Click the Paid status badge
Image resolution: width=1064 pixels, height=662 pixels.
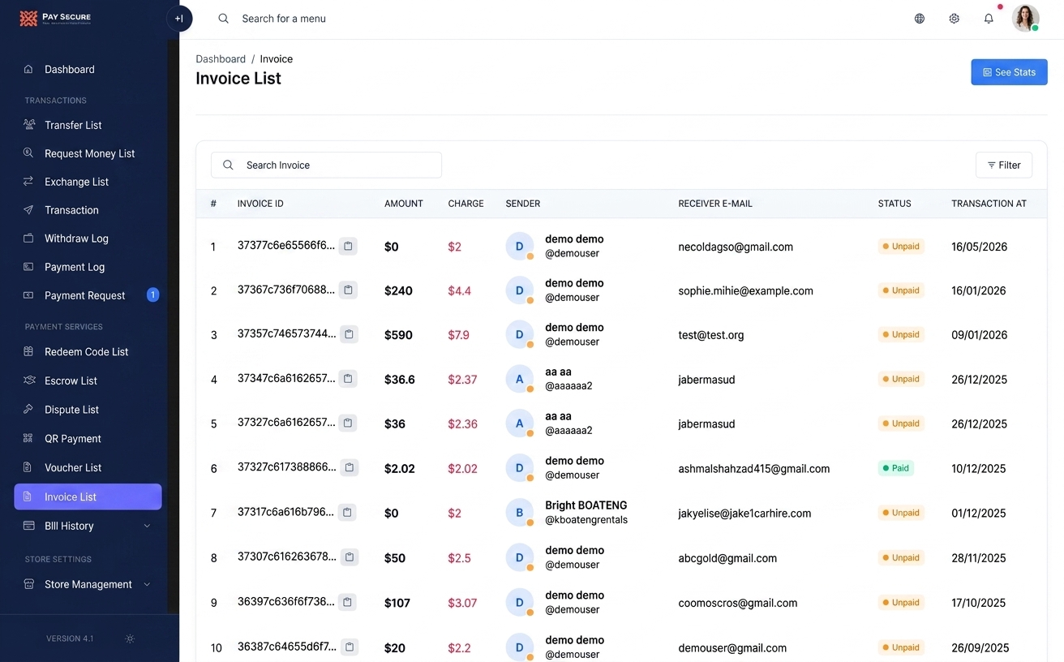coord(895,468)
